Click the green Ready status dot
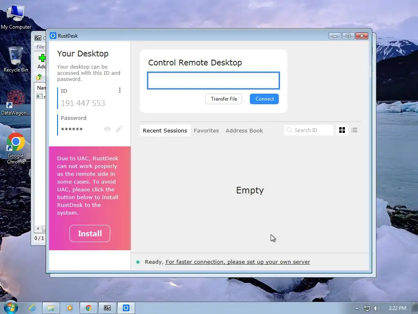 [138, 262]
